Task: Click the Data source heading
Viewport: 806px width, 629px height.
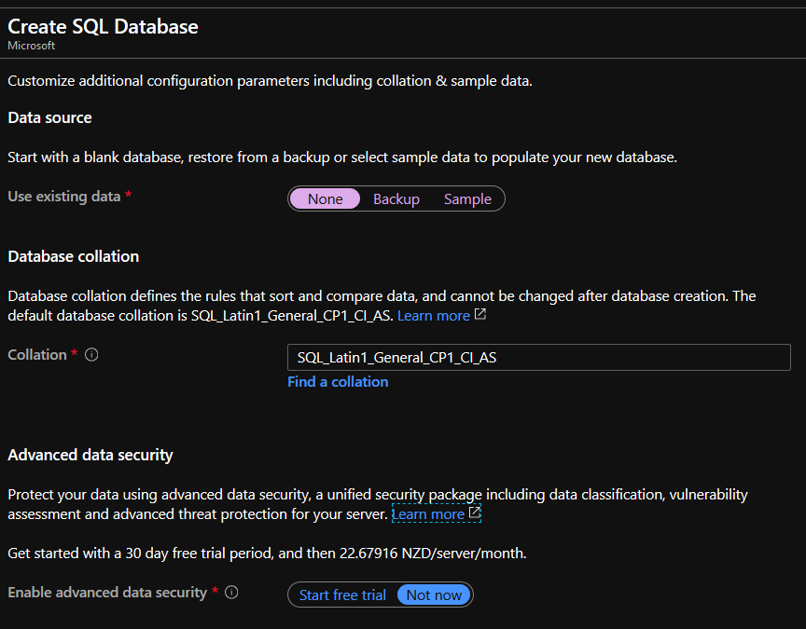Action: (49, 117)
